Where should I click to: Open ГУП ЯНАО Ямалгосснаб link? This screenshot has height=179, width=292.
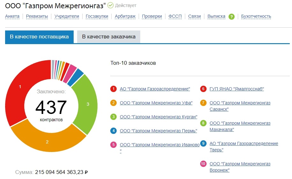(x=237, y=89)
